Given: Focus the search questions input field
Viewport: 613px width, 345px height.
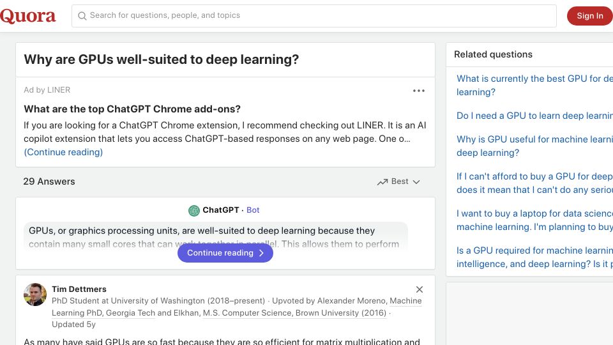Looking at the screenshot, I should [x=314, y=16].
